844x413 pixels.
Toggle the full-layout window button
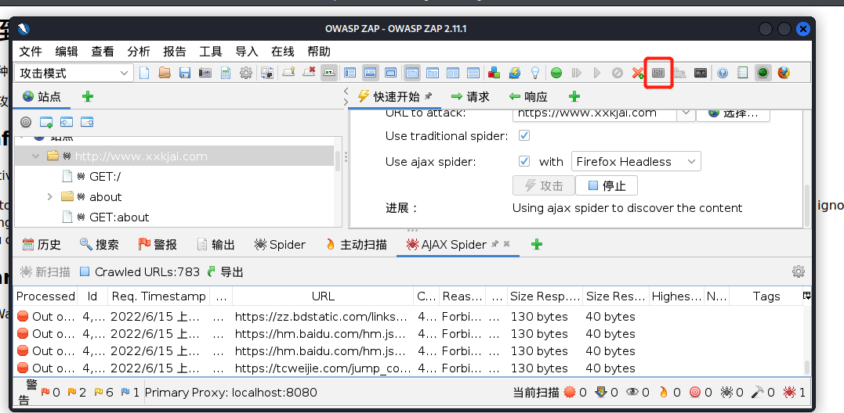click(x=390, y=73)
